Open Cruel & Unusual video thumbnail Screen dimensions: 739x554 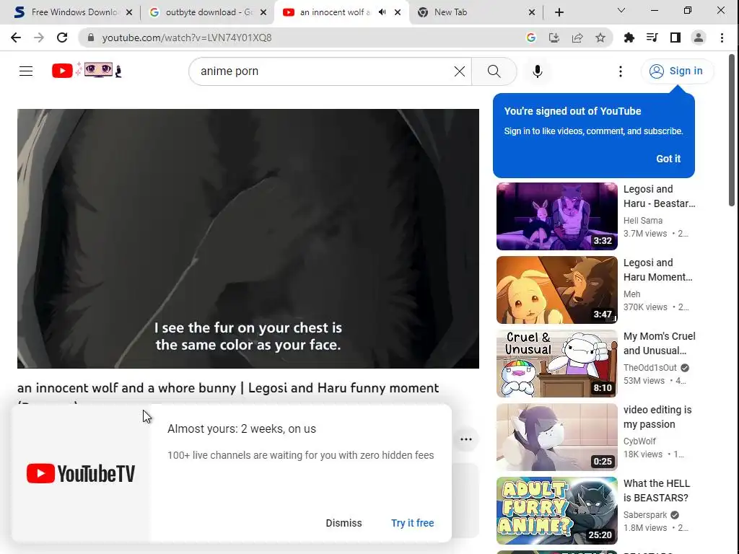click(556, 364)
